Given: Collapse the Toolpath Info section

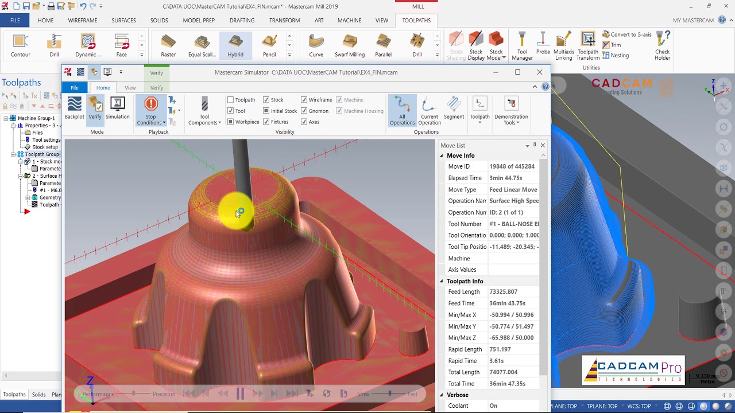Looking at the screenshot, I should pos(442,281).
